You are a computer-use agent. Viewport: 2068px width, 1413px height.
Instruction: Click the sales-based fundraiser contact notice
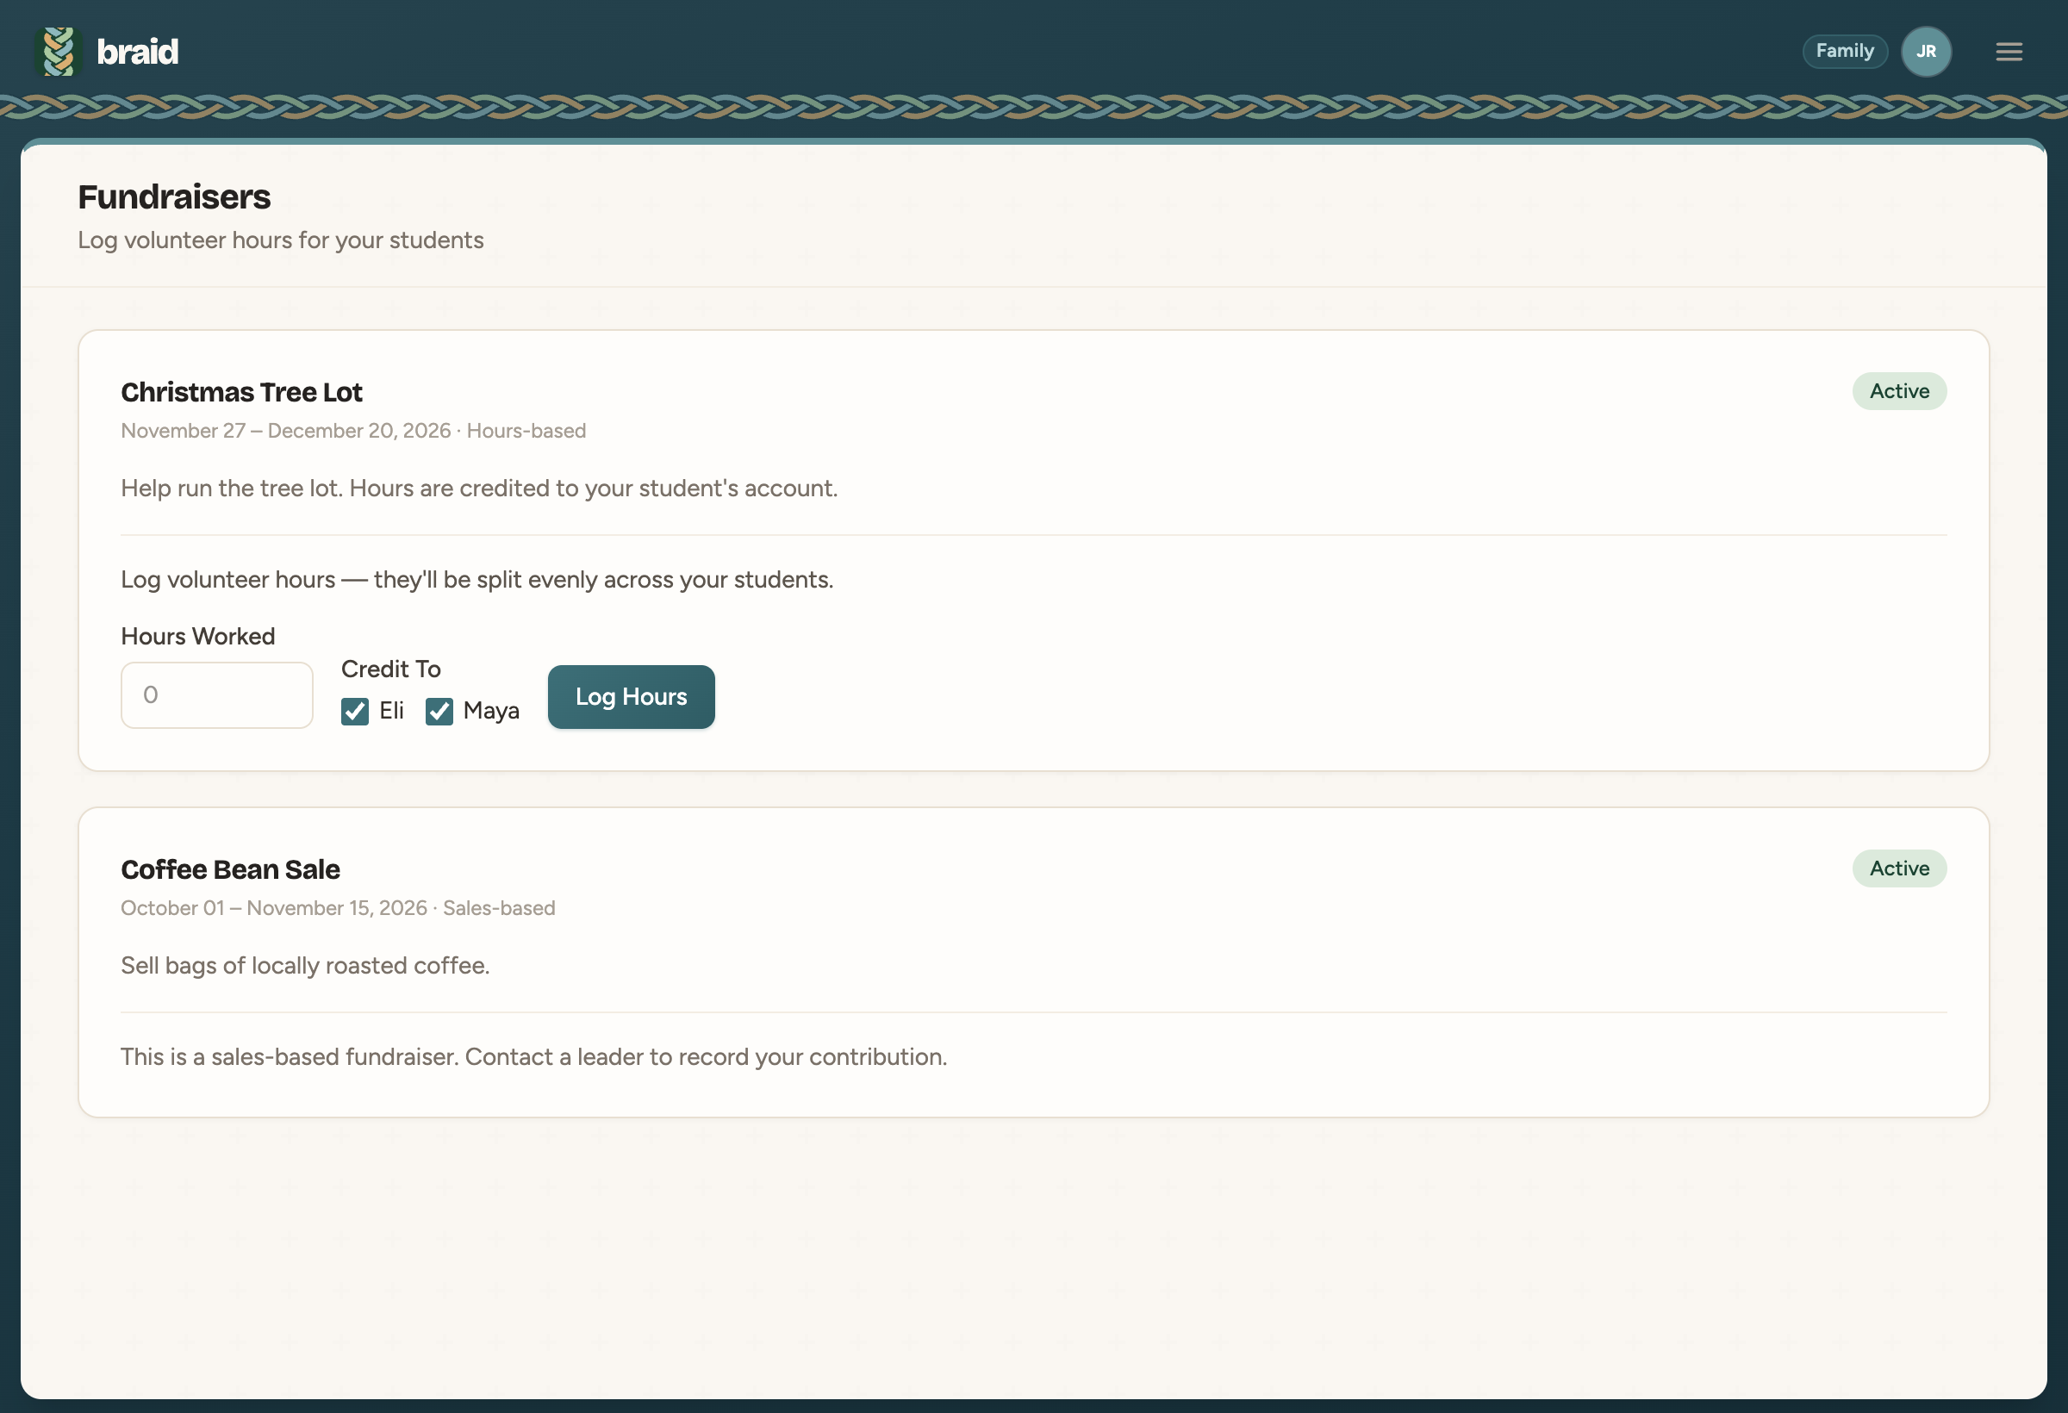click(x=534, y=1057)
